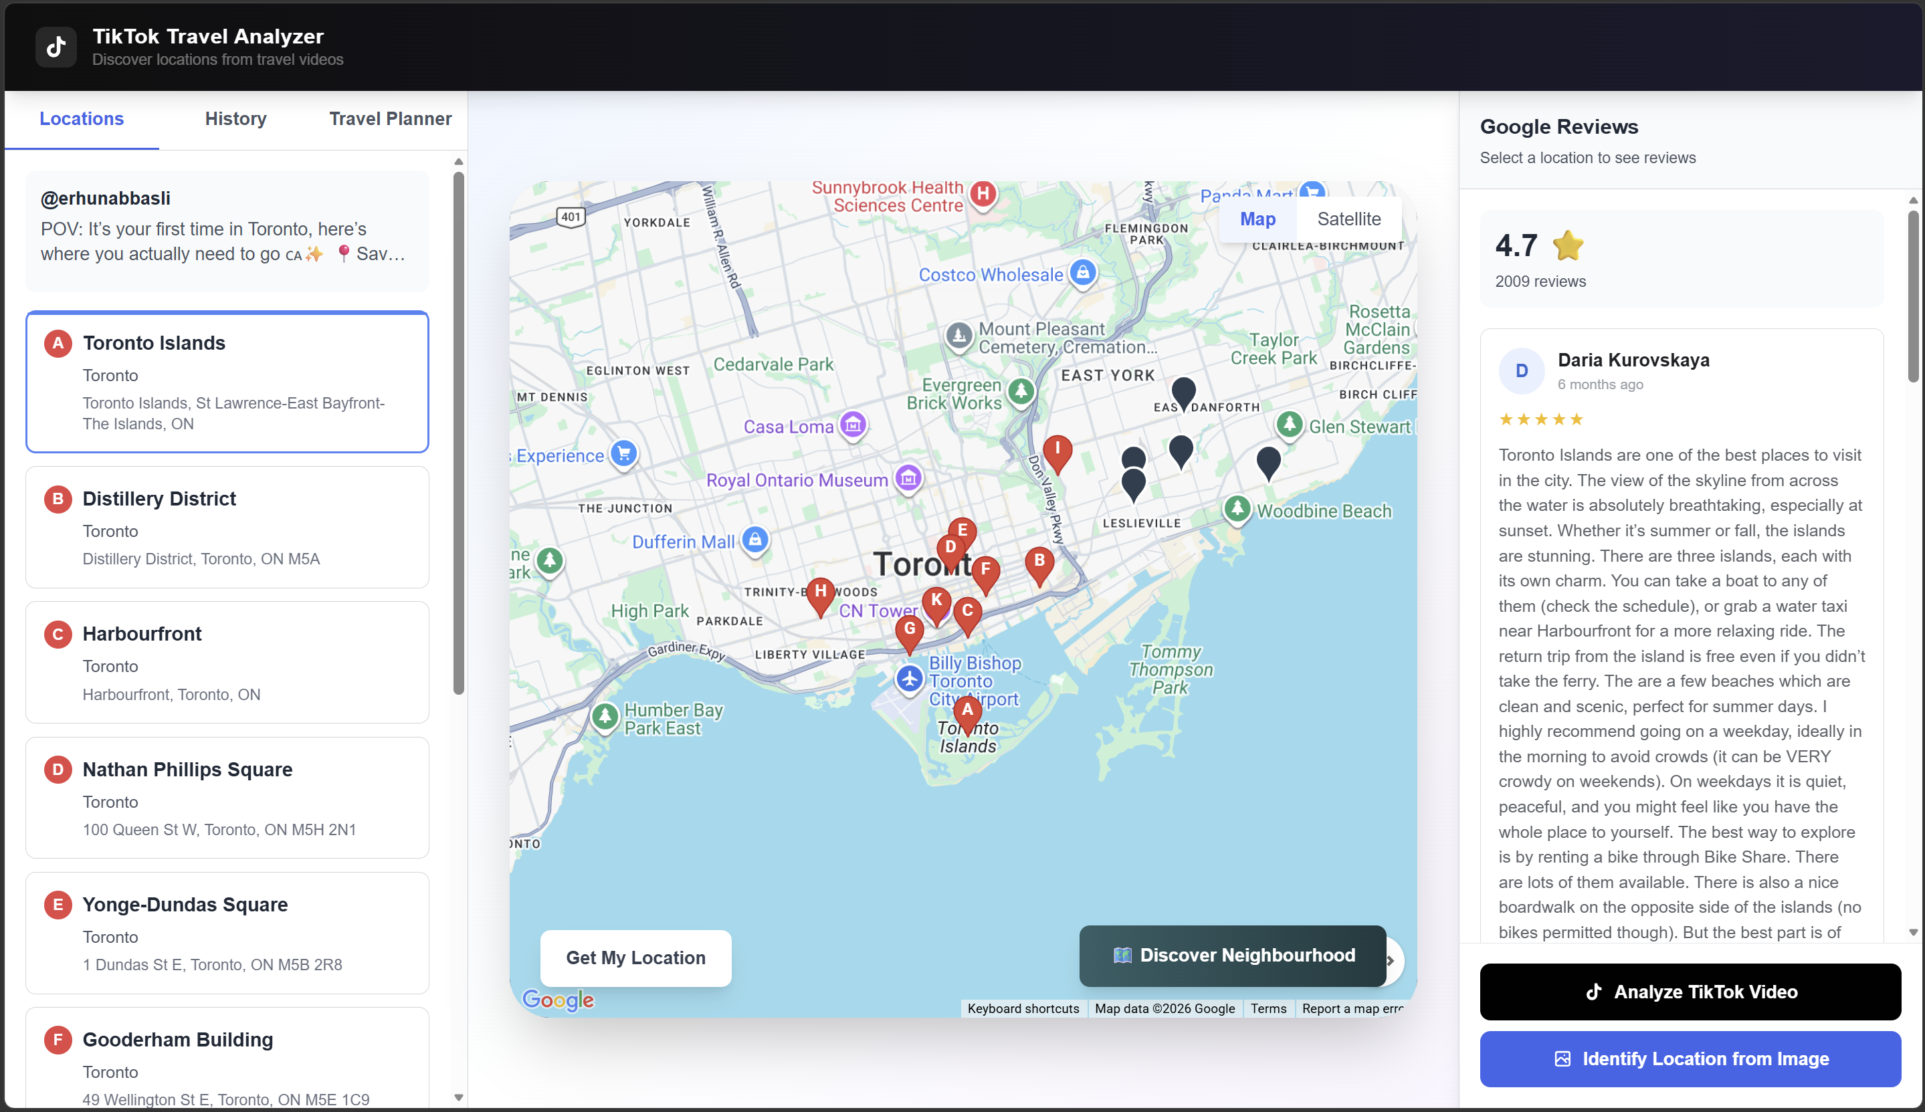Switch map to Satellite view
Viewport: 1925px width, 1112px height.
[1348, 219]
